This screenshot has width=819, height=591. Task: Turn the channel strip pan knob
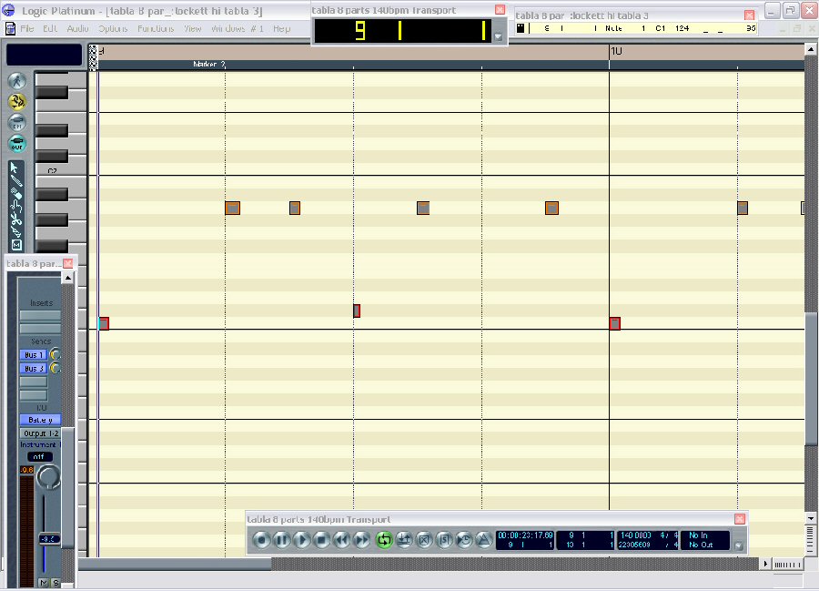[x=49, y=476]
